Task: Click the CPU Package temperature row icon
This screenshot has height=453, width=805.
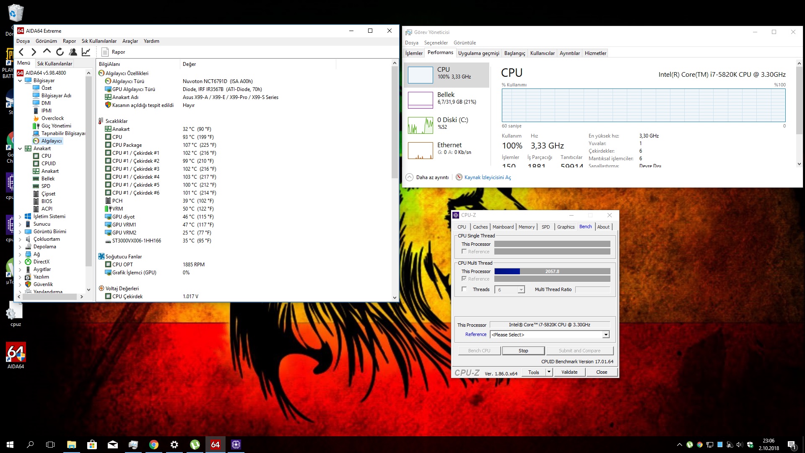Action: [108, 145]
